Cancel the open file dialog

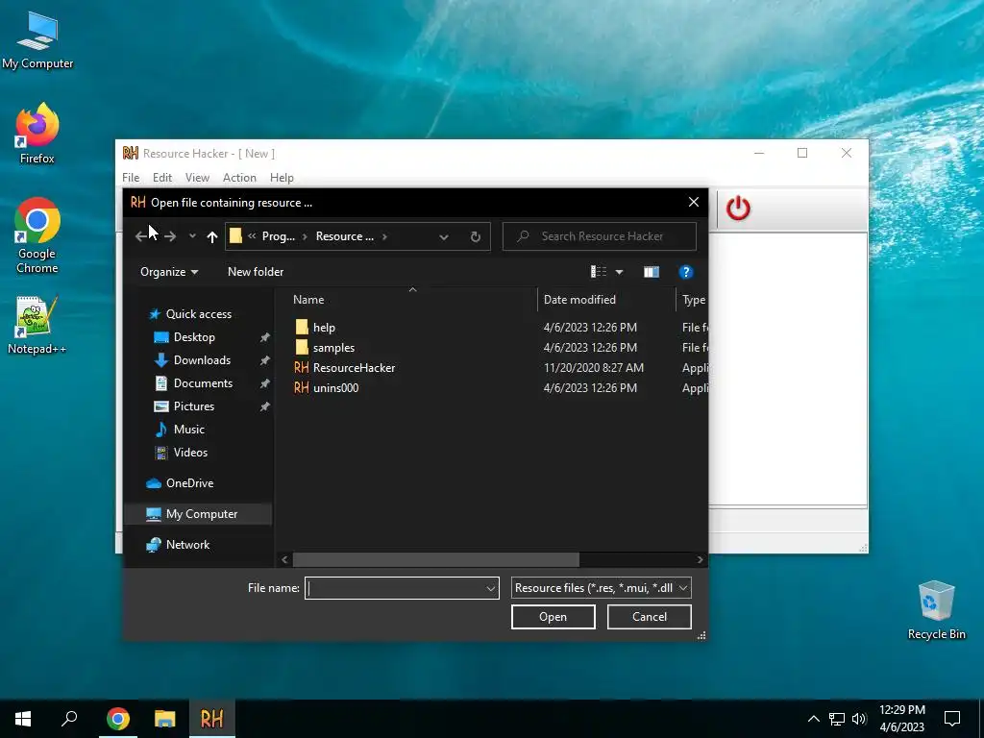tap(650, 617)
